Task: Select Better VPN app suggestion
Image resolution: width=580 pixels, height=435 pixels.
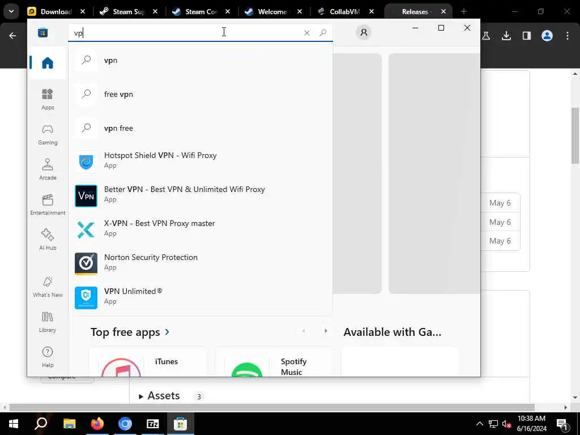Action: [x=201, y=195]
